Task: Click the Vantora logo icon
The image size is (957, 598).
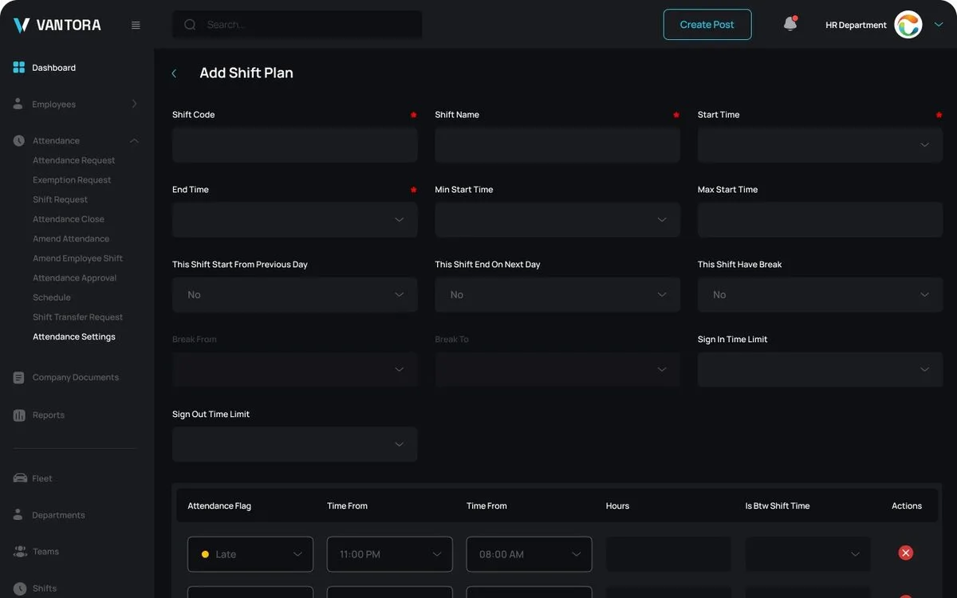Action: (x=22, y=26)
